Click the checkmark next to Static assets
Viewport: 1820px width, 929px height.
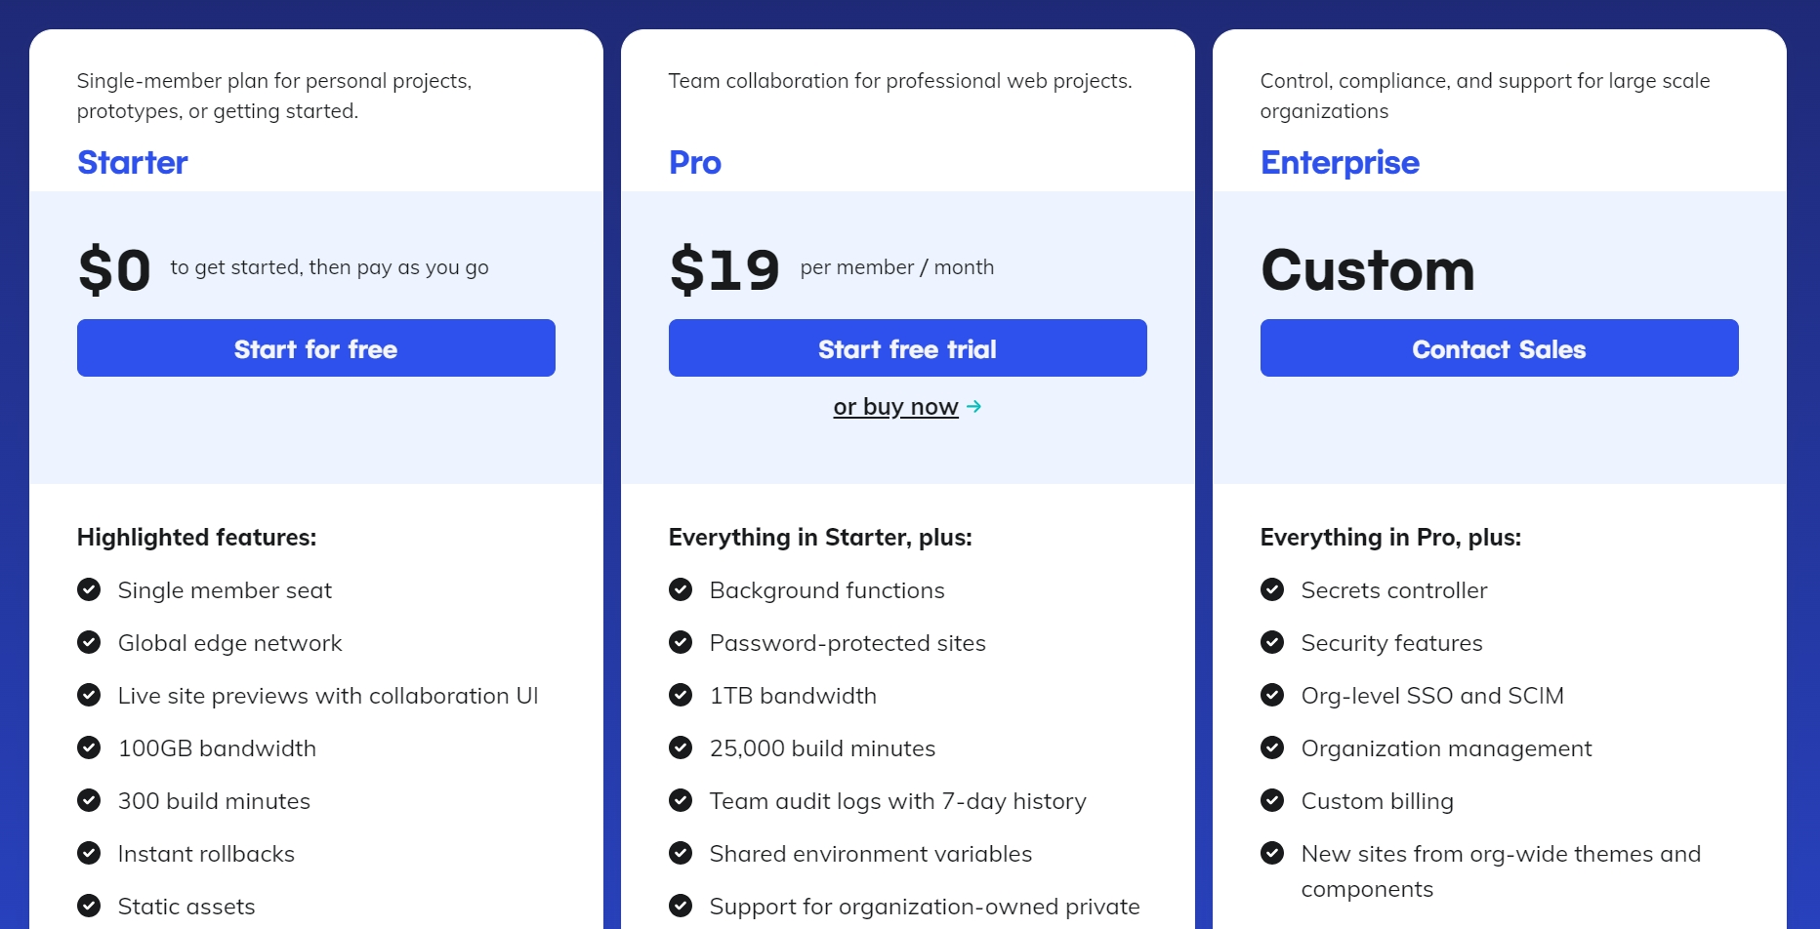(89, 906)
